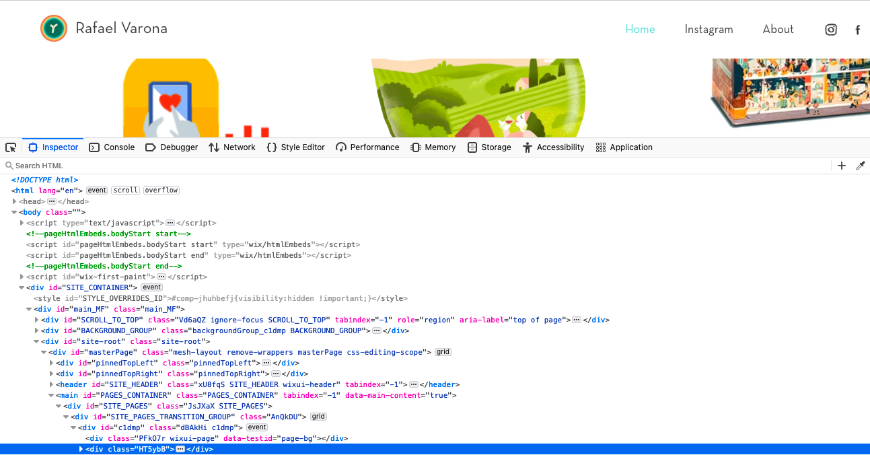The height and width of the screenshot is (455, 870).
Task: Expand the head element node
Action: click(15, 201)
